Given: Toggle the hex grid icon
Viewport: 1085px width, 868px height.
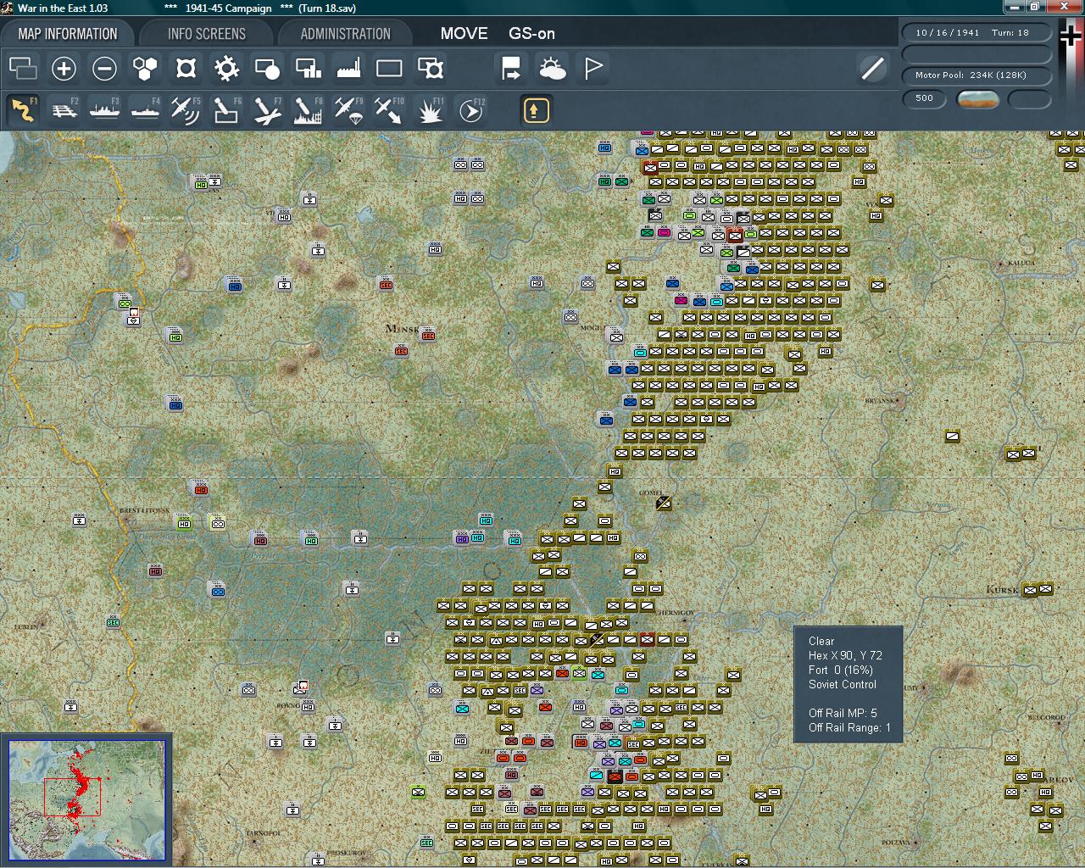Looking at the screenshot, I should (x=145, y=69).
